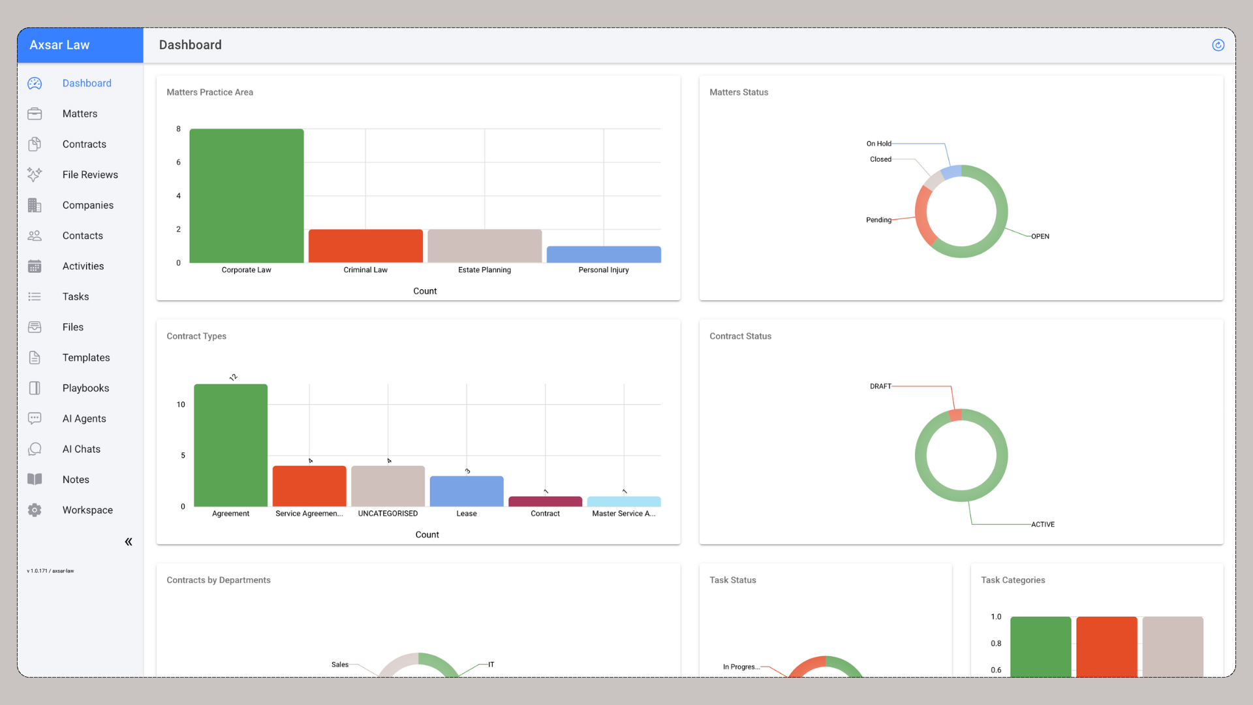Click the OPEN donut segment label
The image size is (1253, 705).
pos(1040,236)
